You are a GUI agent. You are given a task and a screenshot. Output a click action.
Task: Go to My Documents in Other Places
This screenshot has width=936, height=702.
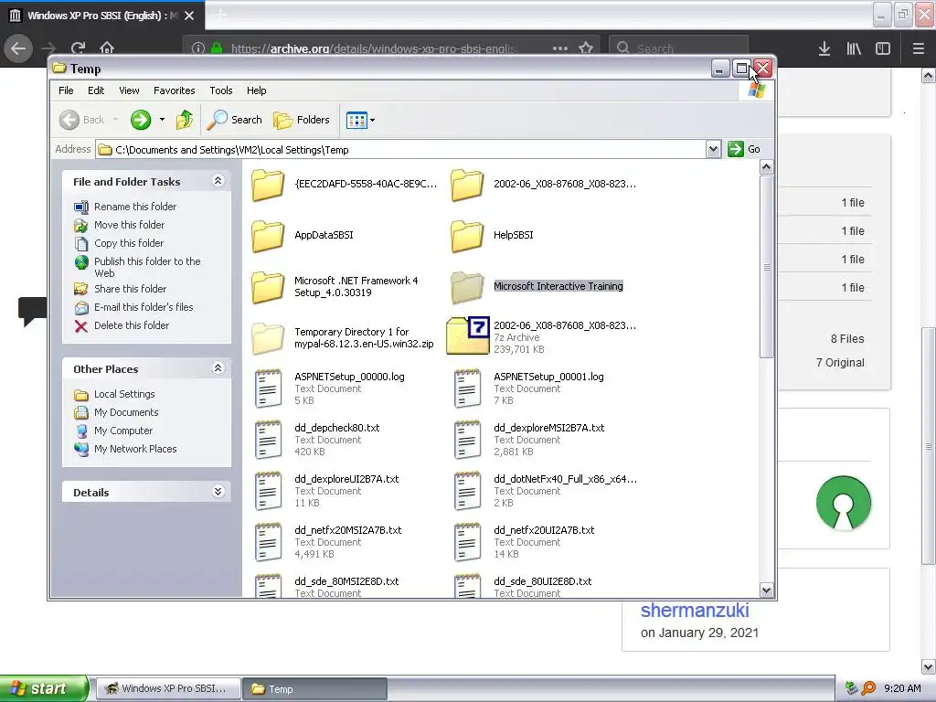126,412
